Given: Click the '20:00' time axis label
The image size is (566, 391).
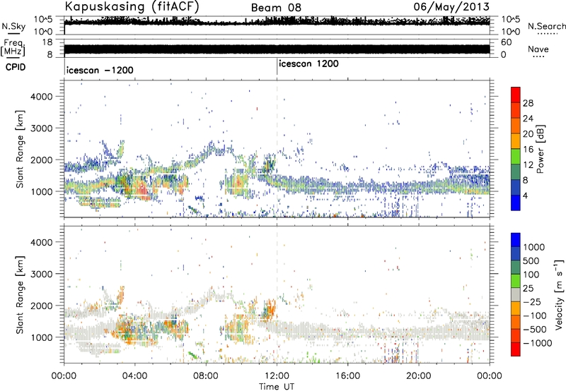Looking at the screenshot, I should [419, 376].
